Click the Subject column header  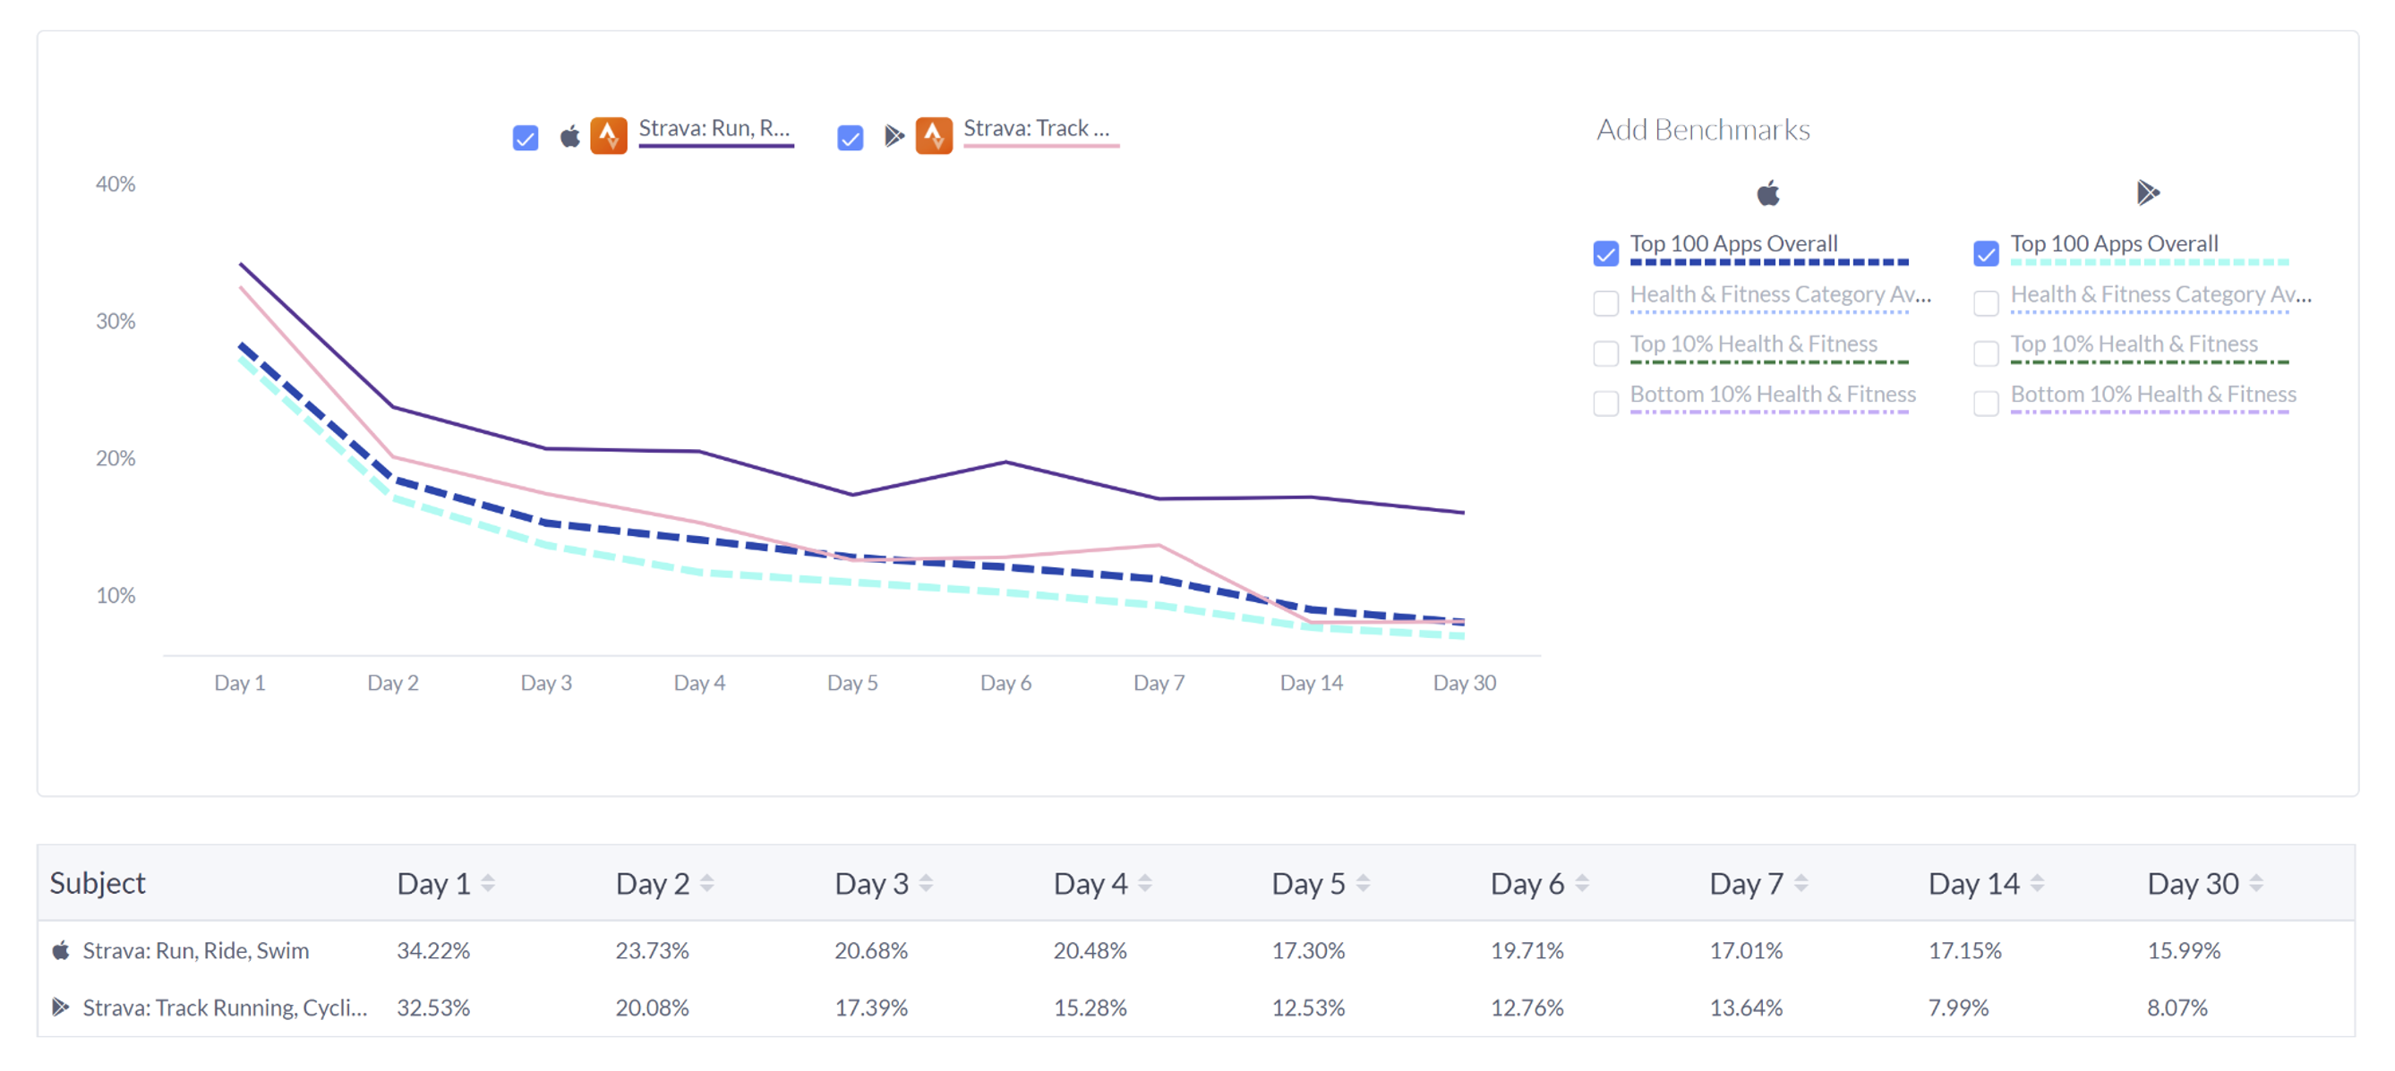98,882
